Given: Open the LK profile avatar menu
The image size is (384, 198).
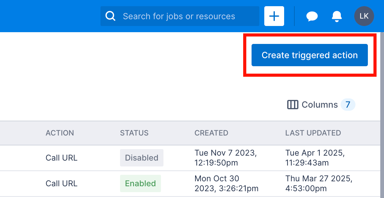Looking at the screenshot, I should [364, 16].
